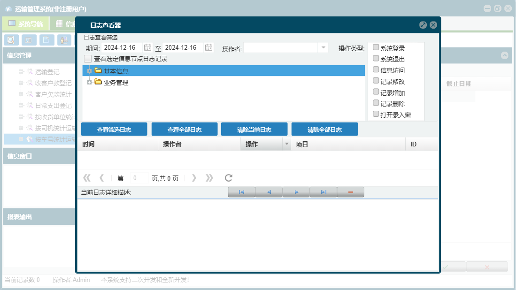Expand the 按司机统计运输 node in sidebar

(x=21, y=128)
